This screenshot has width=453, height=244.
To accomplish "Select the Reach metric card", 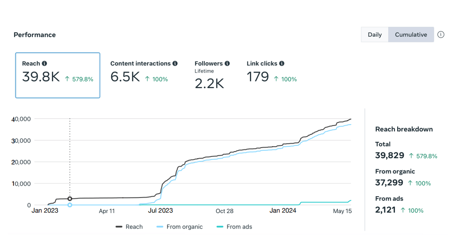I will (58, 75).
